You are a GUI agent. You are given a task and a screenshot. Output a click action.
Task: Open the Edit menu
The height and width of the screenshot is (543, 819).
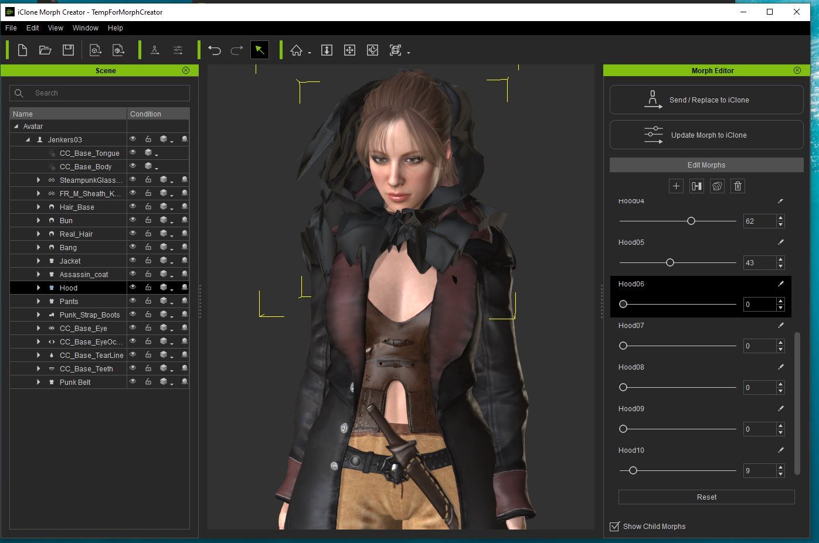(33, 28)
